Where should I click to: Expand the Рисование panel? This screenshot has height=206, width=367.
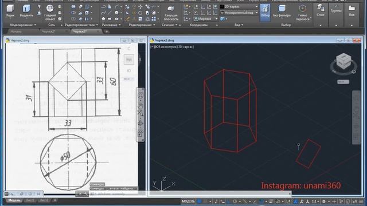pos(111,25)
